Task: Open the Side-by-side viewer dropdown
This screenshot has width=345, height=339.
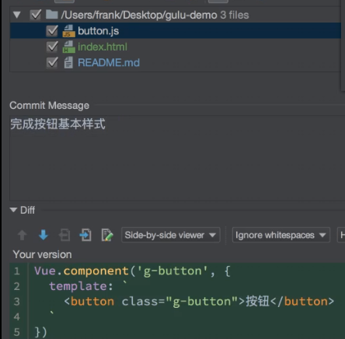Action: click(171, 235)
